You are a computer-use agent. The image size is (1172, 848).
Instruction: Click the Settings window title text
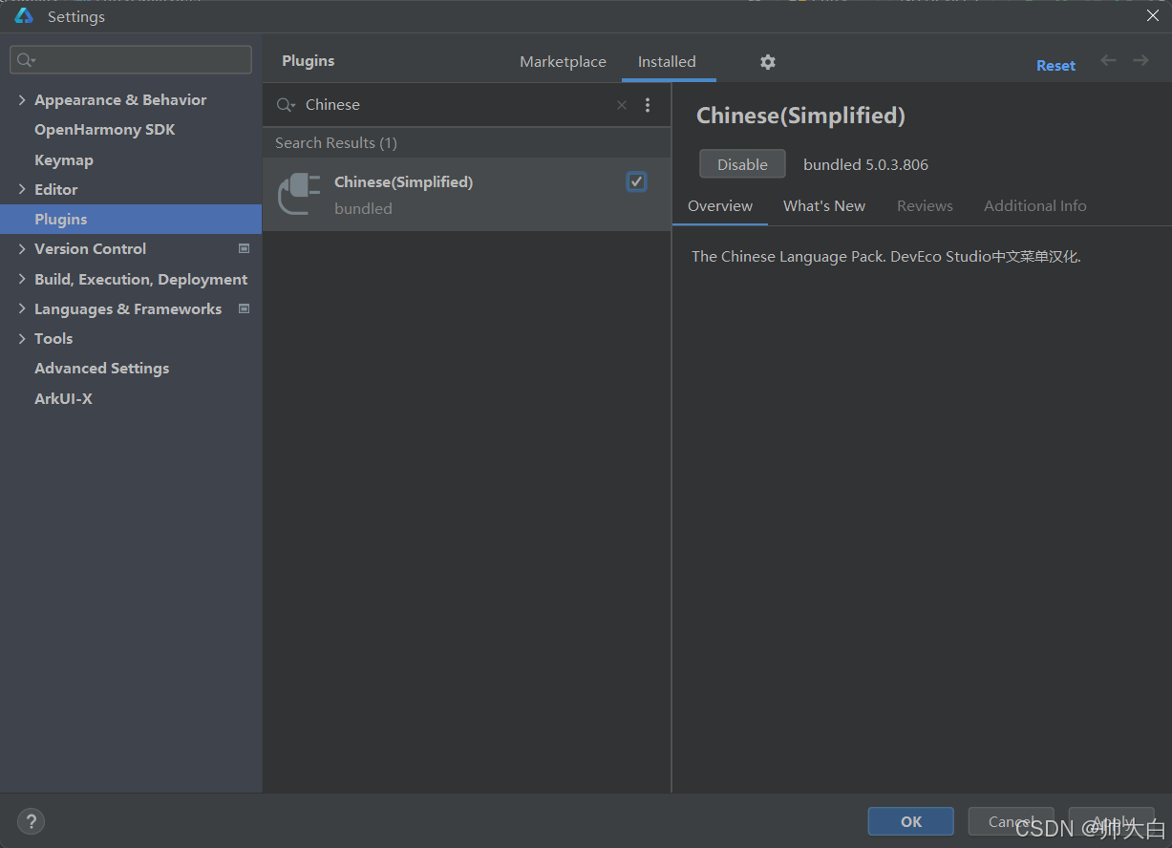76,16
